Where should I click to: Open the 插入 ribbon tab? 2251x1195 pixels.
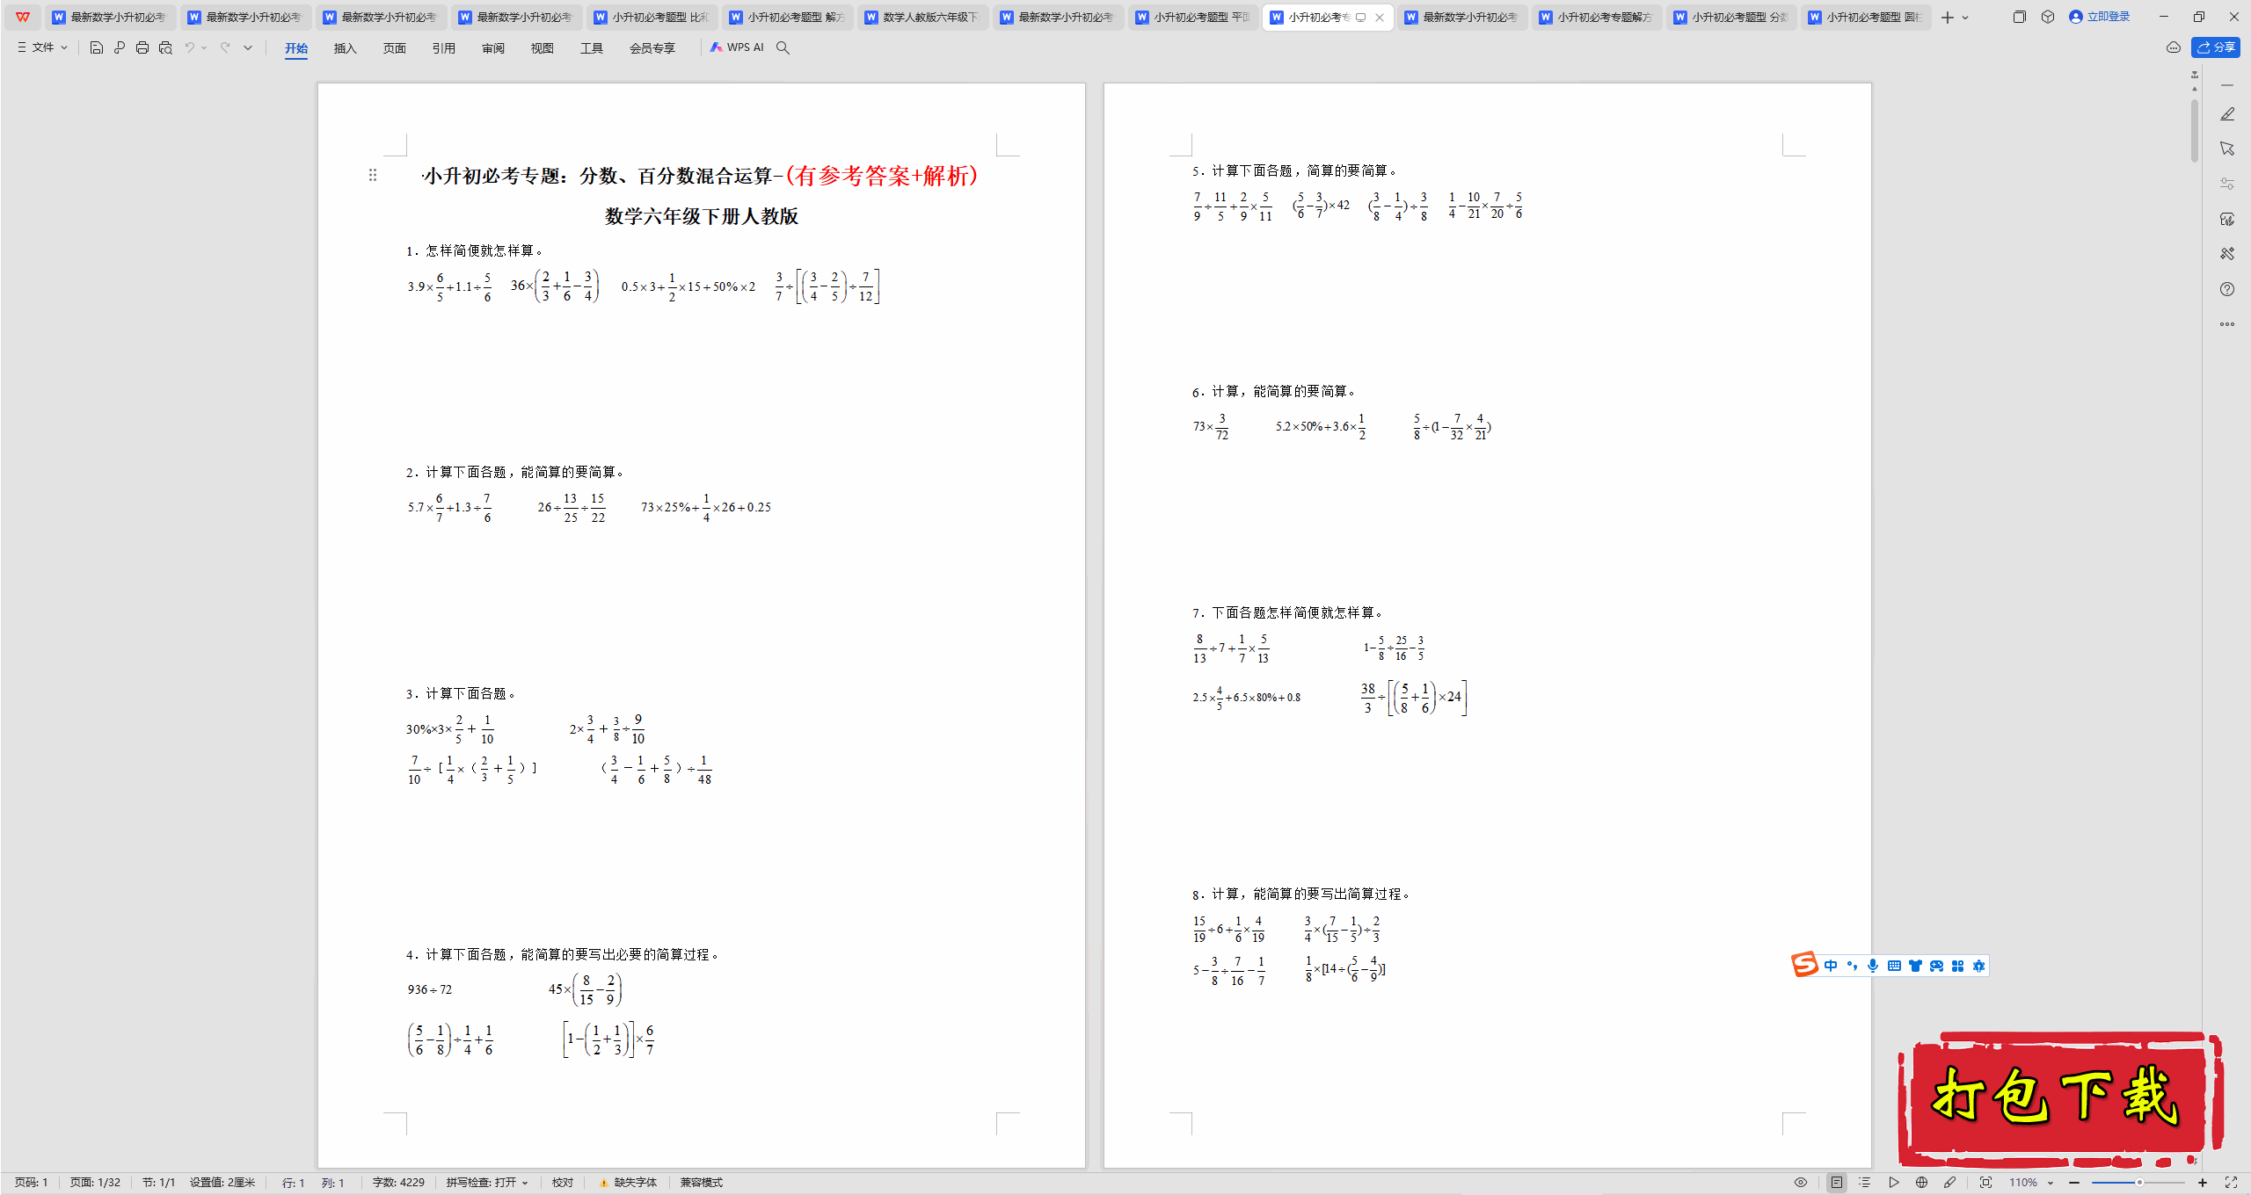coord(346,48)
